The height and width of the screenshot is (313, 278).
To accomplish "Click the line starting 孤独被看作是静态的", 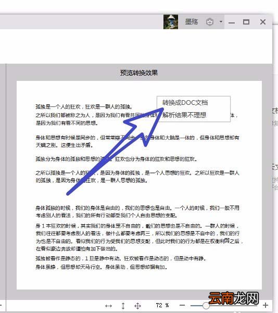I will (121, 259).
